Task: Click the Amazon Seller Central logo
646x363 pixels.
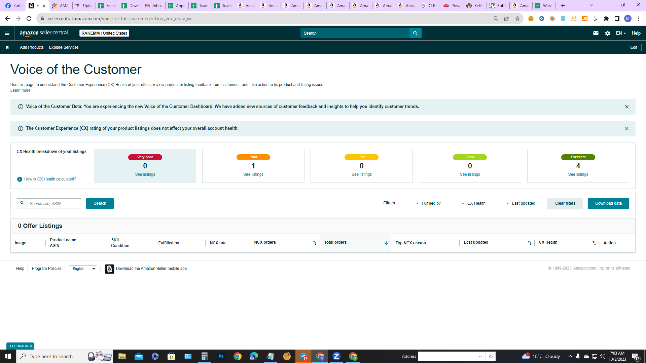Action: [x=44, y=33]
